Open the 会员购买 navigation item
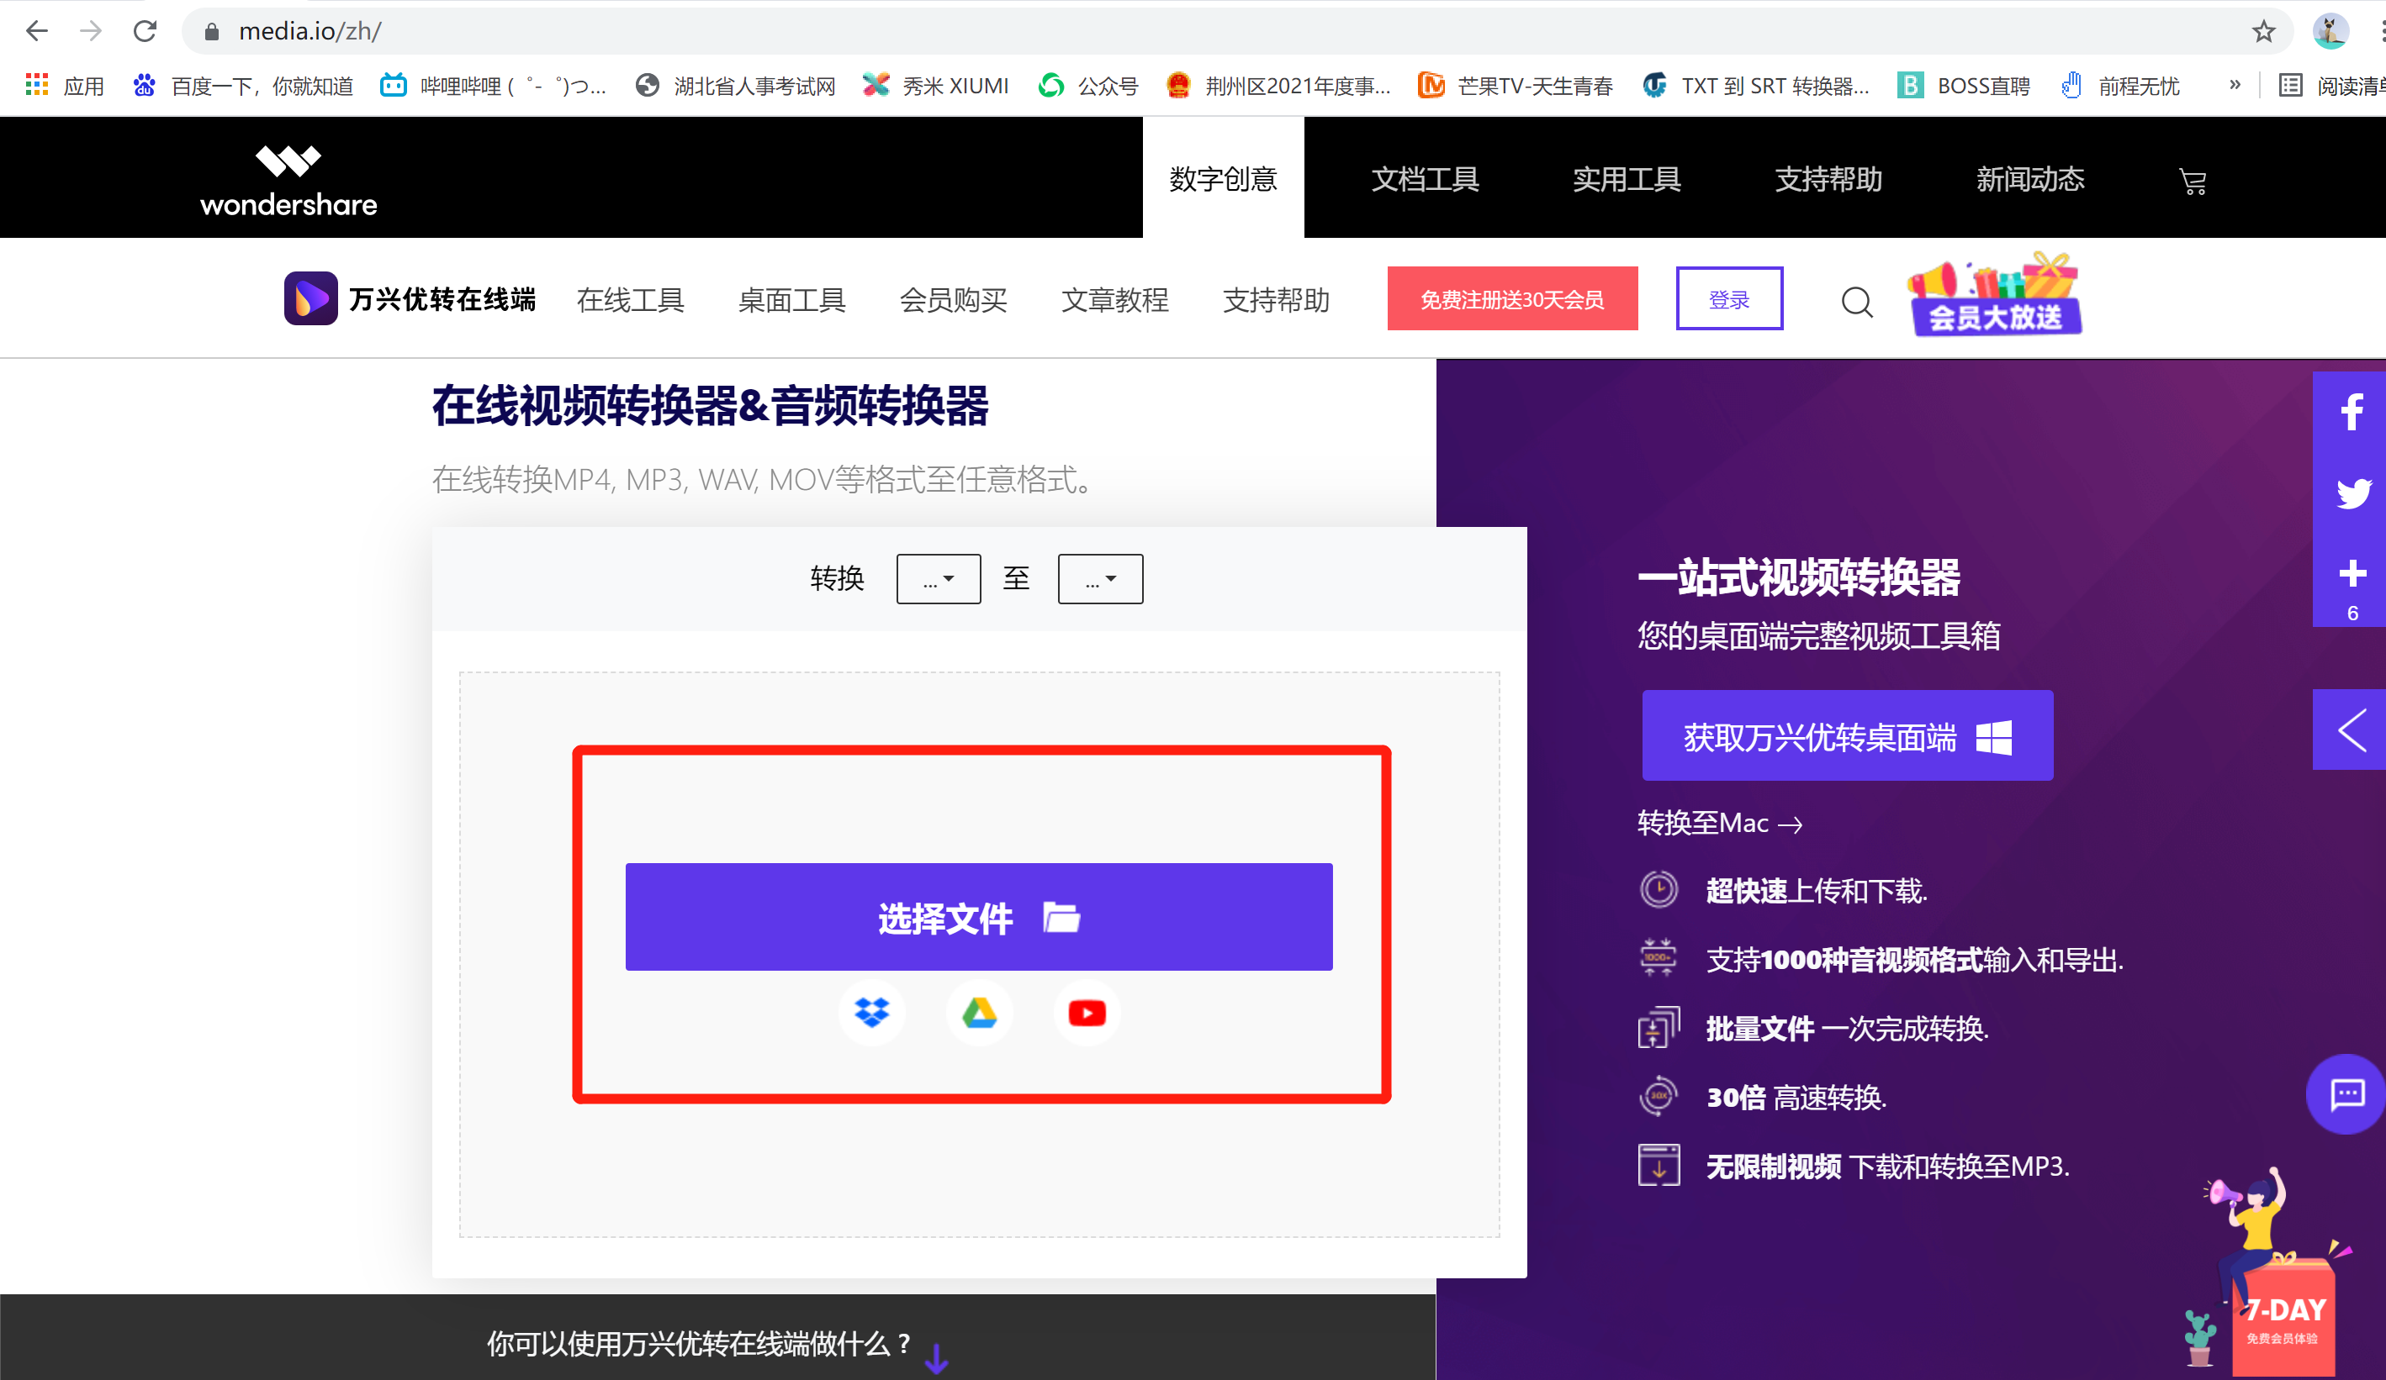The width and height of the screenshot is (2386, 1380). [x=953, y=299]
